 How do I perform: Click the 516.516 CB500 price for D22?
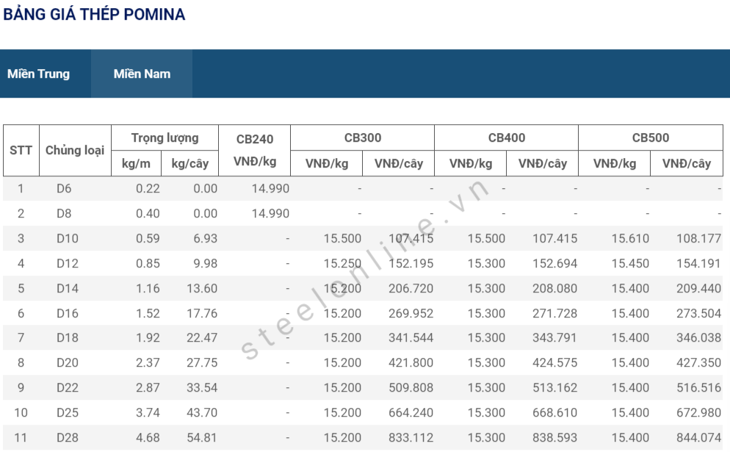[698, 388]
